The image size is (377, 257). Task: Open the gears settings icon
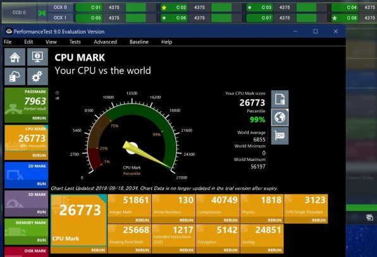click(37, 76)
